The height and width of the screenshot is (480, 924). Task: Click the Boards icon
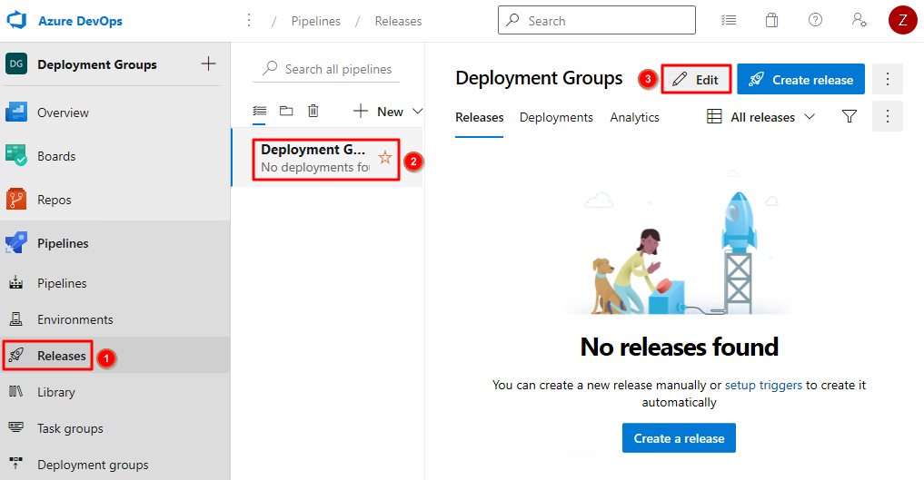(16, 155)
